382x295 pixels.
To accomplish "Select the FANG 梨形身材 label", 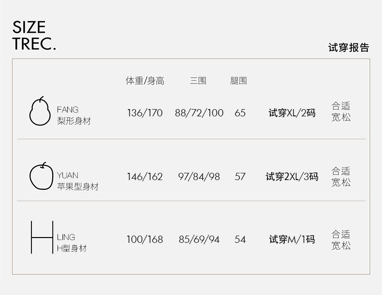I will (x=73, y=115).
